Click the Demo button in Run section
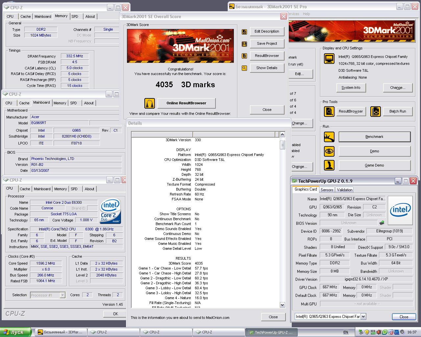The height and width of the screenshot is (337, 421). (375, 151)
